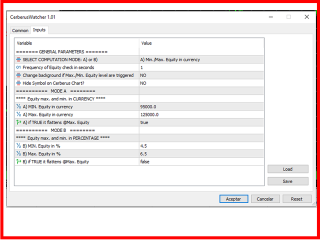
Task: Click the Save button
Action: tap(288, 181)
